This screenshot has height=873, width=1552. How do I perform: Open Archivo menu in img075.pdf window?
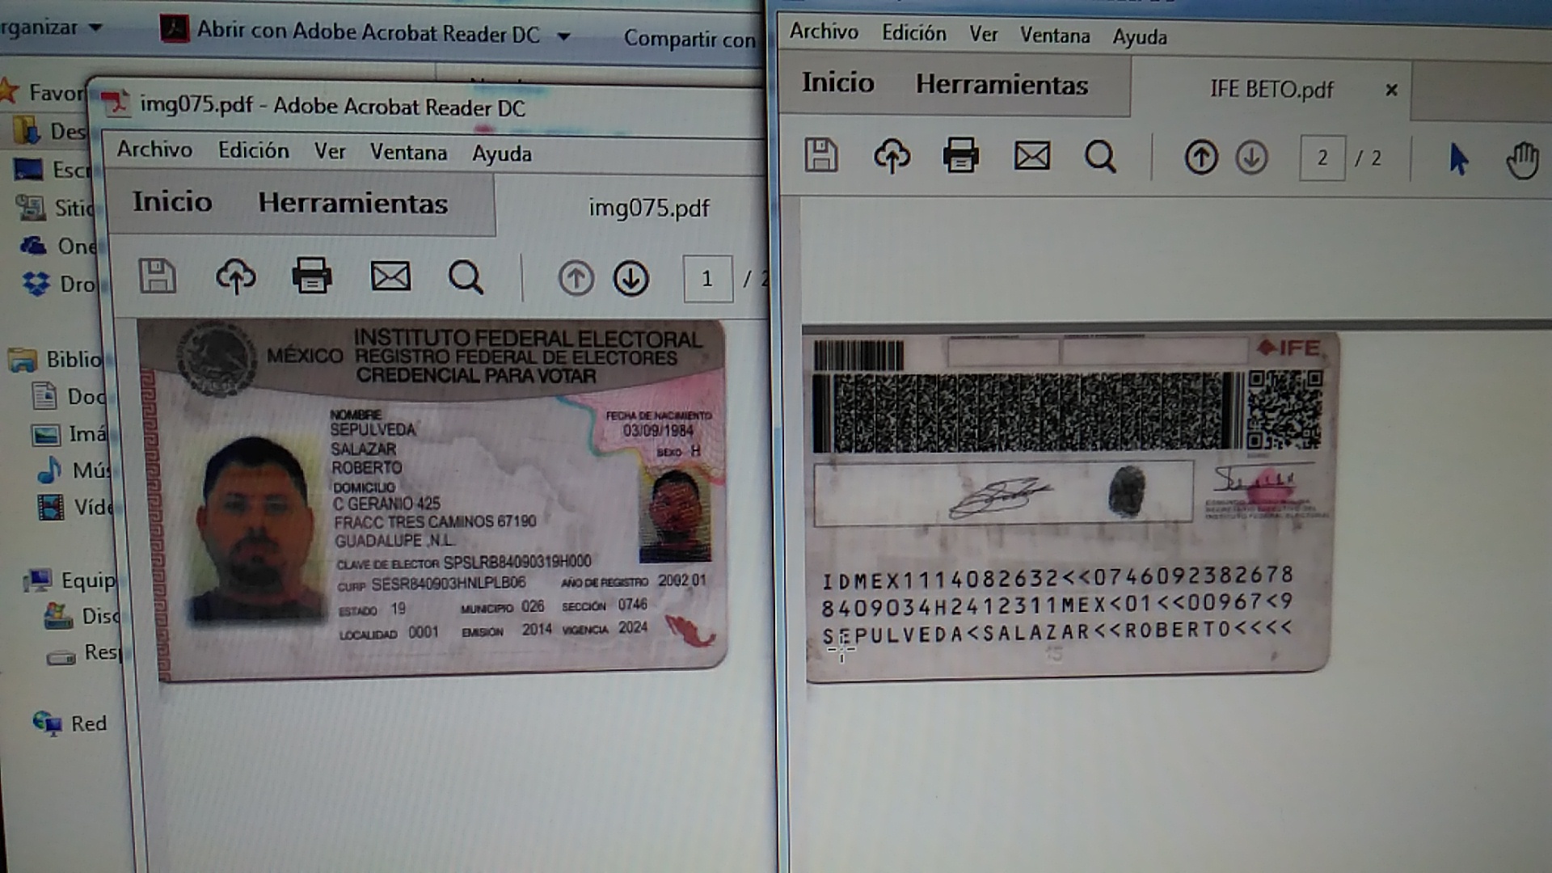click(x=154, y=150)
